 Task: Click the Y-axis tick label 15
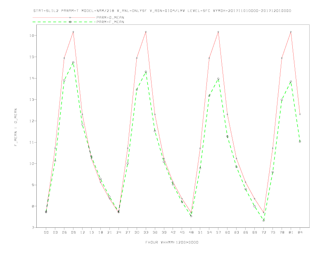pos(31,57)
